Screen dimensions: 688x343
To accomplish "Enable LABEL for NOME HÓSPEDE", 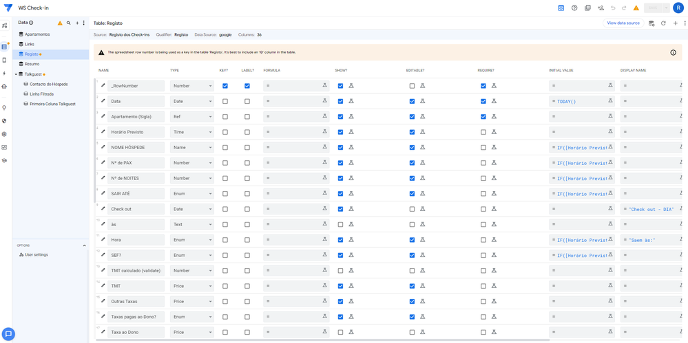I will click(x=247, y=148).
